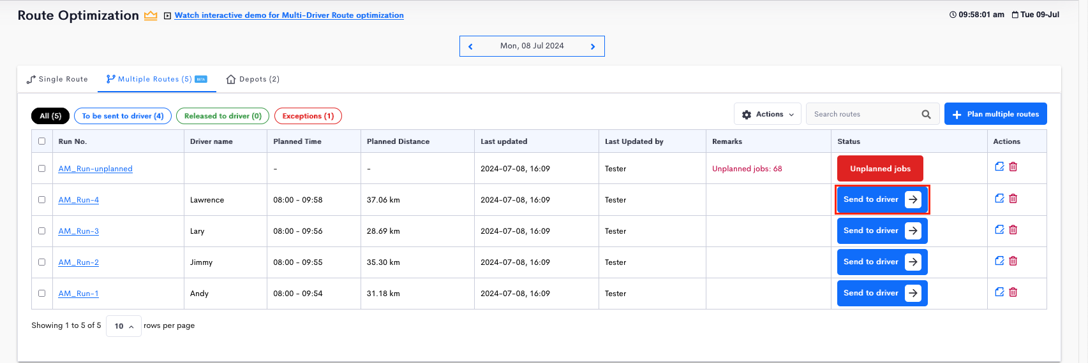
Task: Click the search magnifier icon
Action: pyautogui.click(x=926, y=115)
